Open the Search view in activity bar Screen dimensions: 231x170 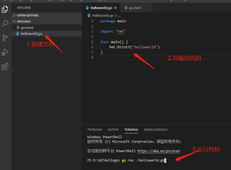click(5, 24)
